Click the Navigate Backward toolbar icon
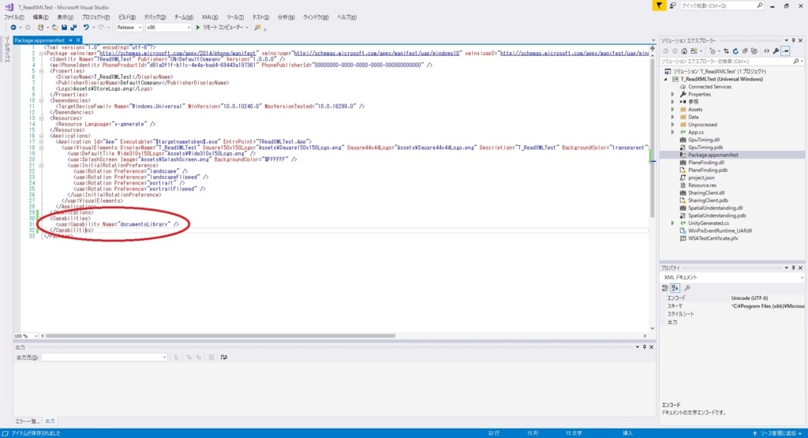The image size is (808, 438). pos(13,28)
